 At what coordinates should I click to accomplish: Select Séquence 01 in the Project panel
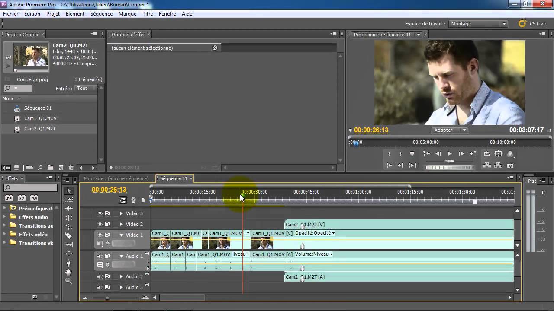point(38,108)
